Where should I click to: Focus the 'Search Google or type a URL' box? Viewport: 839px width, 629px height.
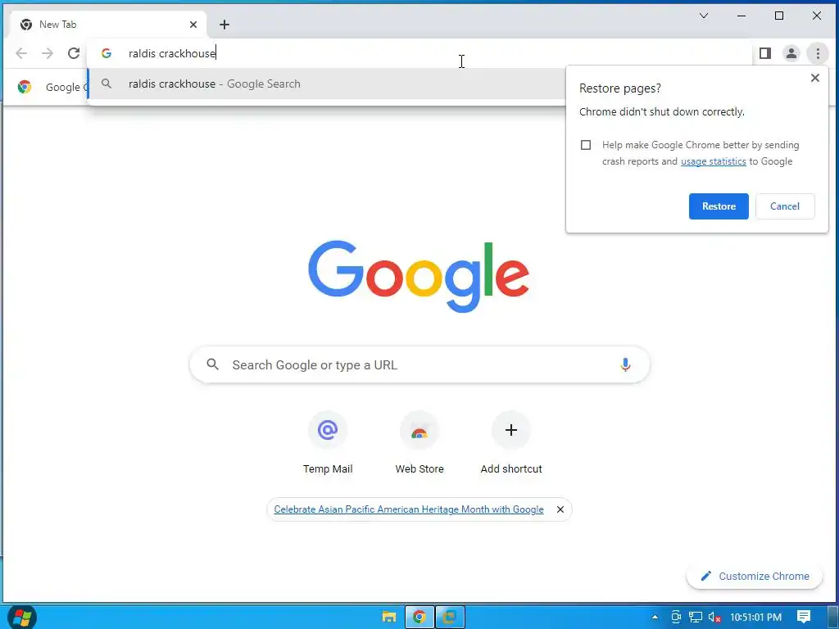419,364
